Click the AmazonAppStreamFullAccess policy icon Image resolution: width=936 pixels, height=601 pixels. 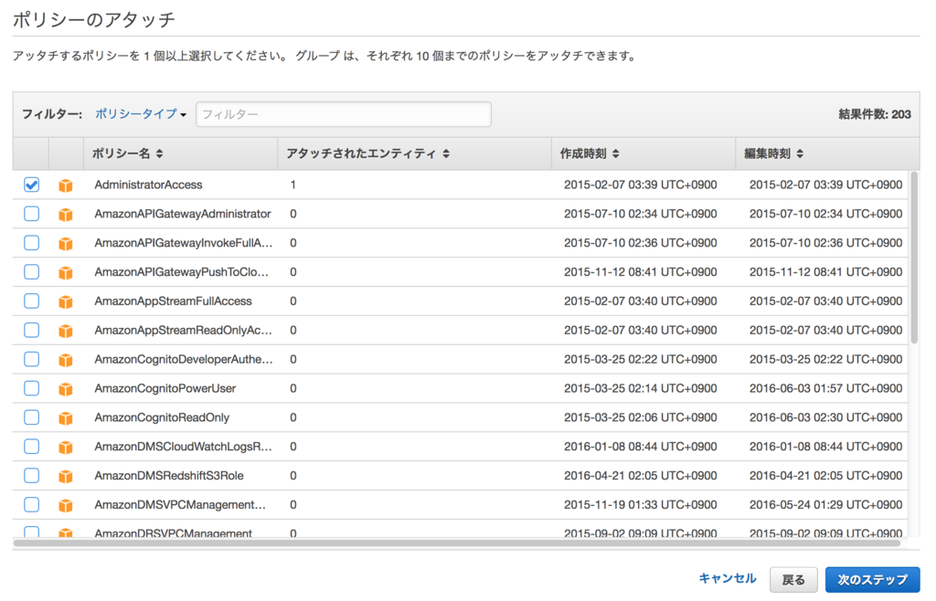(66, 302)
